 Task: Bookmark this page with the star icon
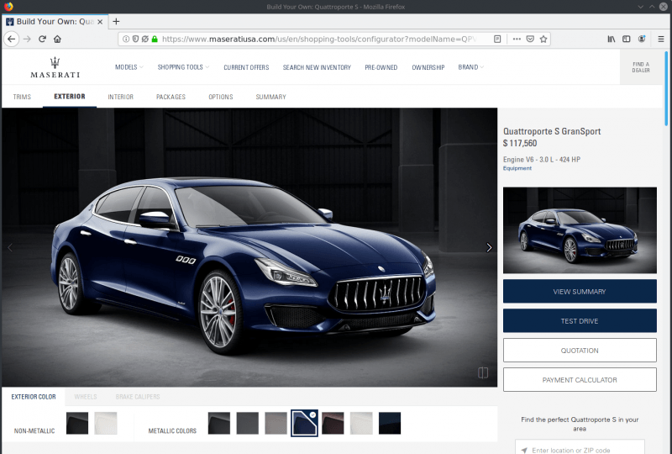coord(543,39)
